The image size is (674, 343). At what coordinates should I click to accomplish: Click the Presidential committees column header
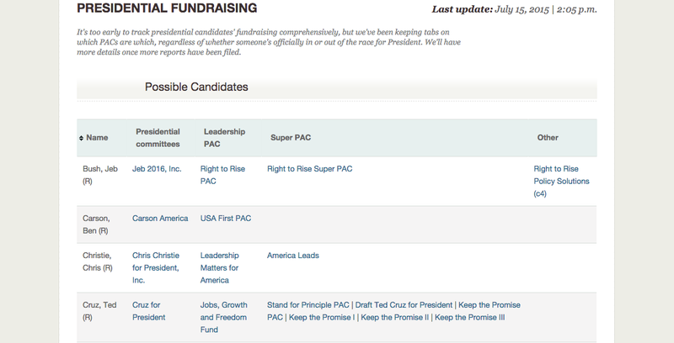158,138
